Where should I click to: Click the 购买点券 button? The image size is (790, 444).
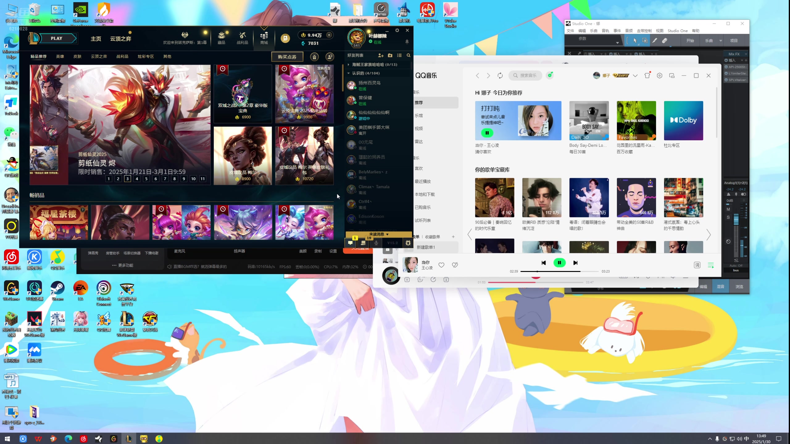pos(287,57)
